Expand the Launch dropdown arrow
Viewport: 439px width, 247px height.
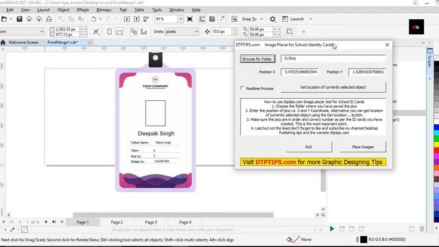point(310,19)
